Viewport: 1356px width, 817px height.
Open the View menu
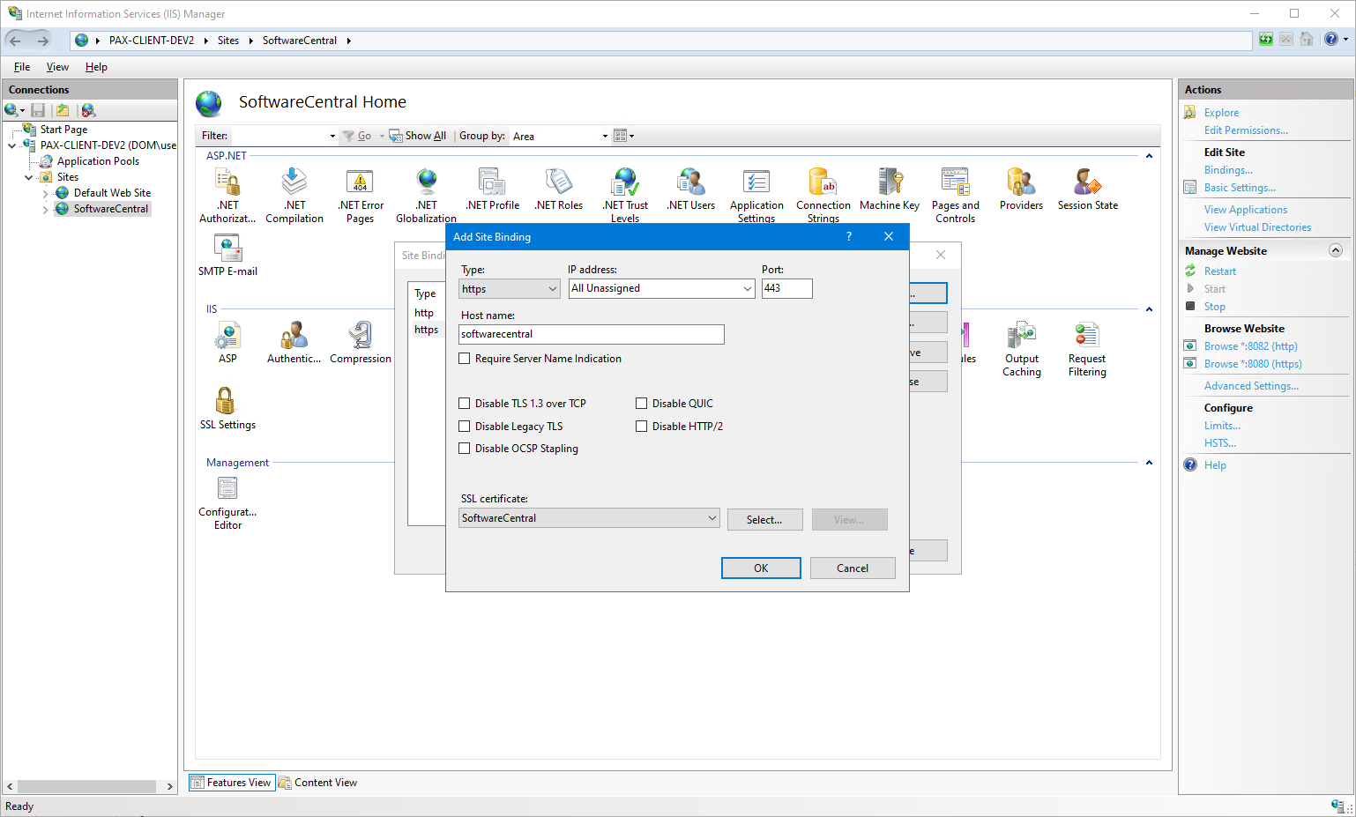click(x=57, y=67)
